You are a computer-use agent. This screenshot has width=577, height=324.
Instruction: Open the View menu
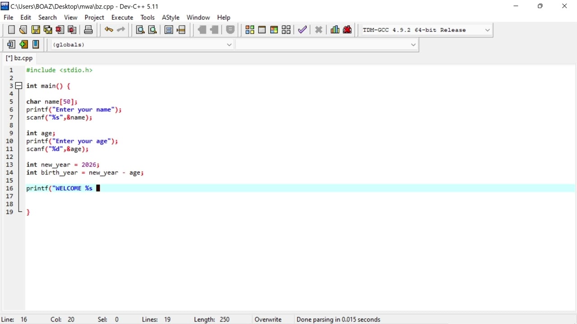tap(70, 17)
